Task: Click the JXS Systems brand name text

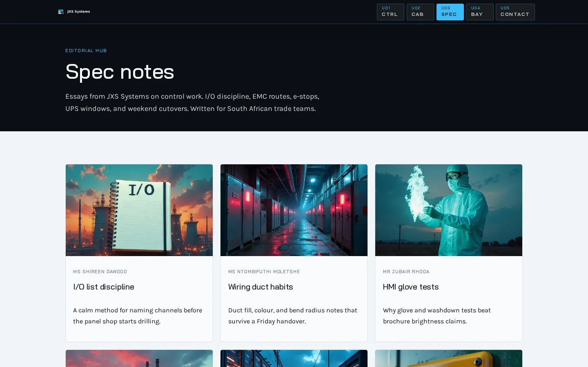Action: click(78, 12)
